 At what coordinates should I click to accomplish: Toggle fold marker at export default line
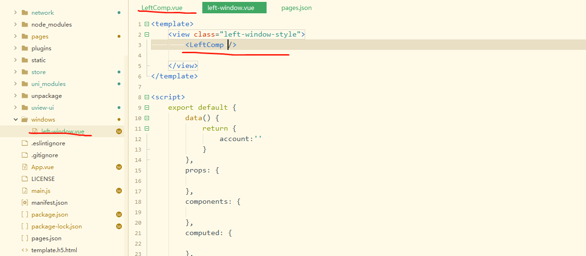pyautogui.click(x=147, y=108)
